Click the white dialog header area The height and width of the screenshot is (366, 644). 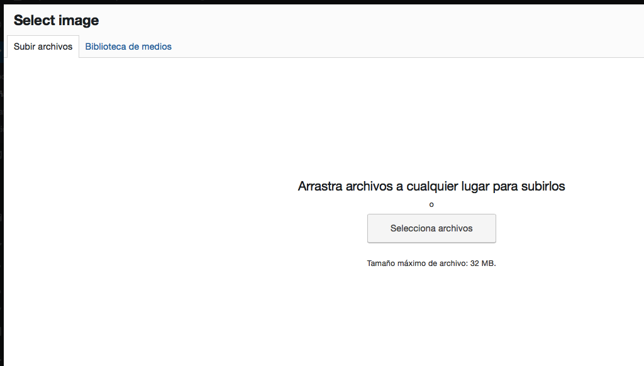314,20
